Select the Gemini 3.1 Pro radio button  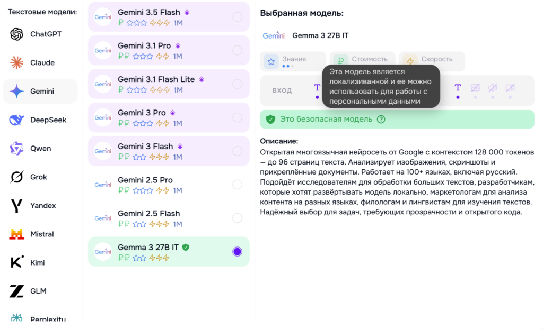click(237, 50)
